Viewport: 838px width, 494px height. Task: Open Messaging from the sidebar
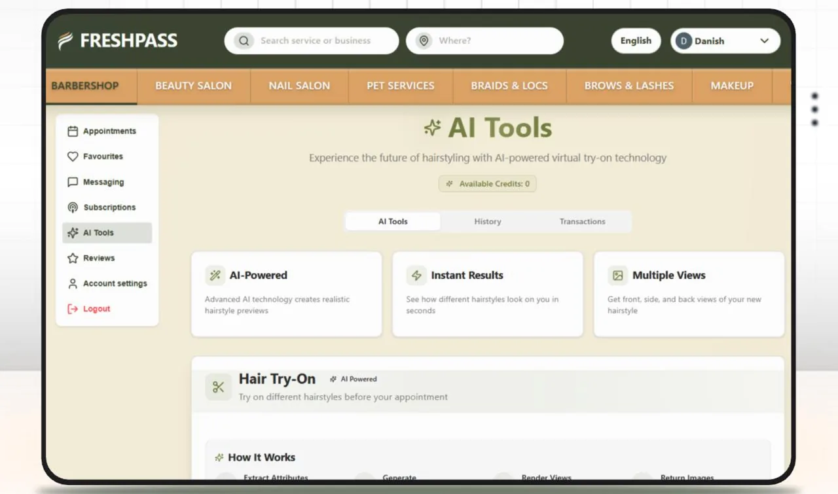(x=107, y=182)
